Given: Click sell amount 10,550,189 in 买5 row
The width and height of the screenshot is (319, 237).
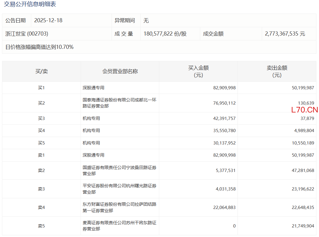Looking at the screenshot, I should pyautogui.click(x=303, y=143).
